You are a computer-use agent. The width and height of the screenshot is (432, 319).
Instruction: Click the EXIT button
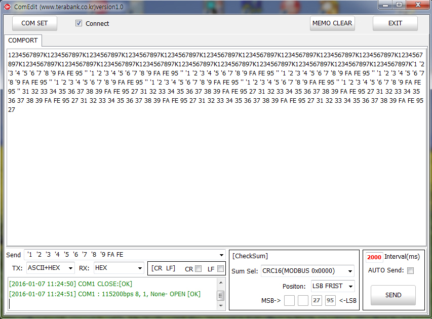click(x=395, y=23)
